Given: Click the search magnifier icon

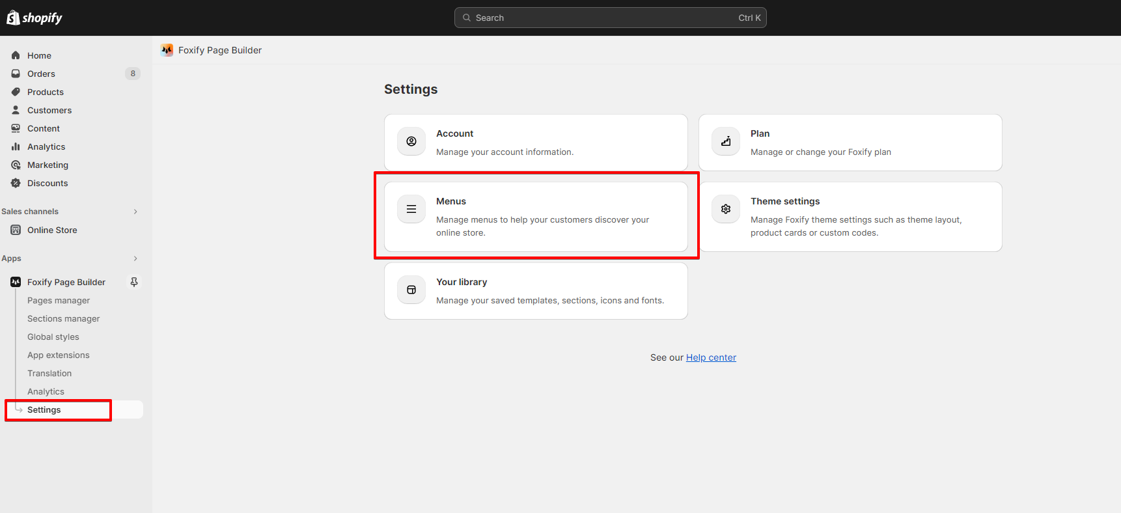Looking at the screenshot, I should click(x=467, y=18).
